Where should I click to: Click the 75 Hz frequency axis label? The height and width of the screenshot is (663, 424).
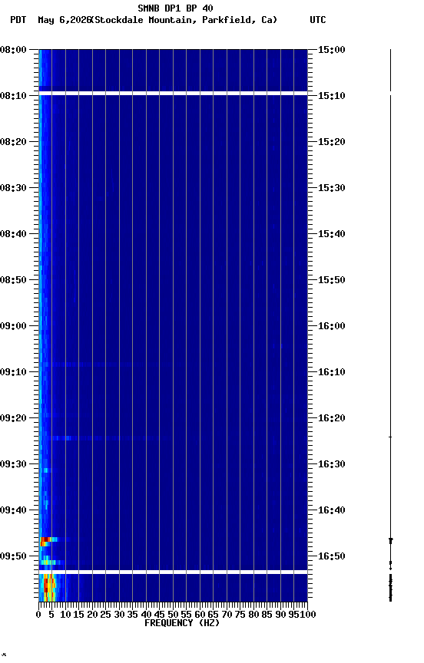[240, 615]
